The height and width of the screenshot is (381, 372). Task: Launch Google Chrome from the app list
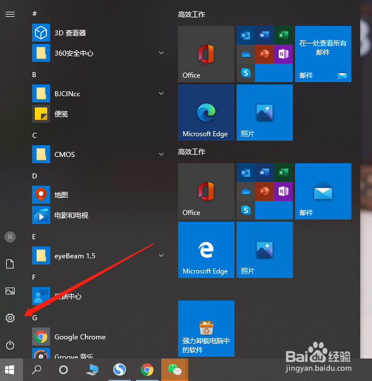click(x=97, y=337)
